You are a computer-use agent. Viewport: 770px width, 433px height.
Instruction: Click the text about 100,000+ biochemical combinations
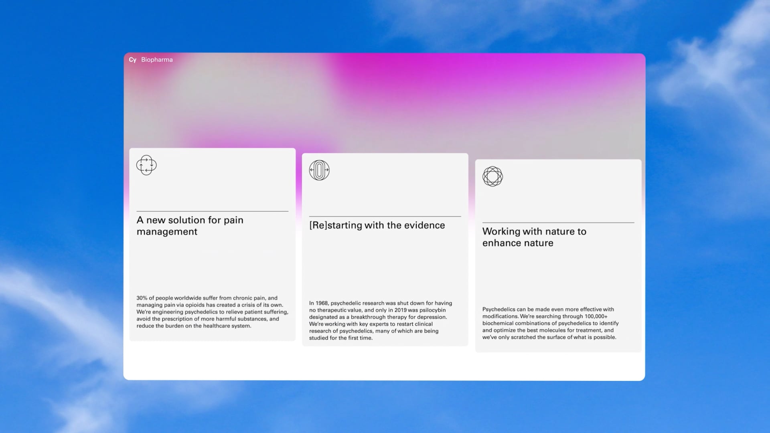point(550,323)
